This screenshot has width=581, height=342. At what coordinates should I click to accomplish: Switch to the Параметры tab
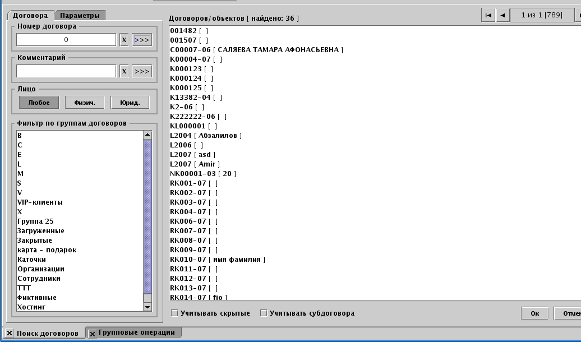(80, 16)
